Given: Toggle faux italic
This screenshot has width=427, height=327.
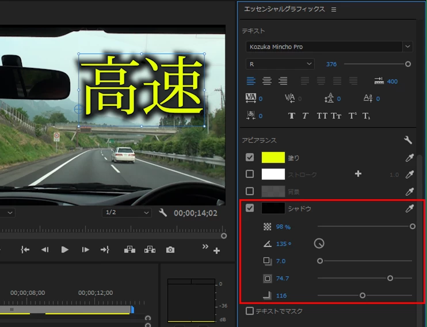Looking at the screenshot, I should point(305,116).
